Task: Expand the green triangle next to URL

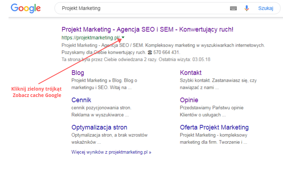Action: click(x=123, y=38)
